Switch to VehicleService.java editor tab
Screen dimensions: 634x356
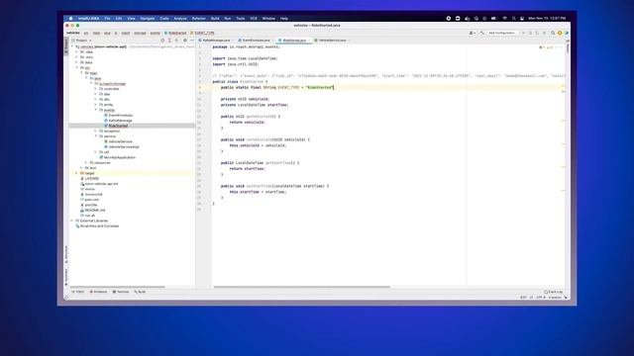[333, 41]
